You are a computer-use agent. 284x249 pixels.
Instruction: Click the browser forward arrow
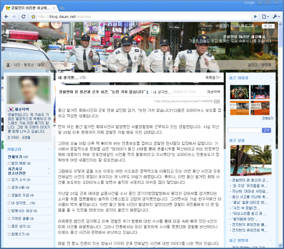[x=14, y=17]
